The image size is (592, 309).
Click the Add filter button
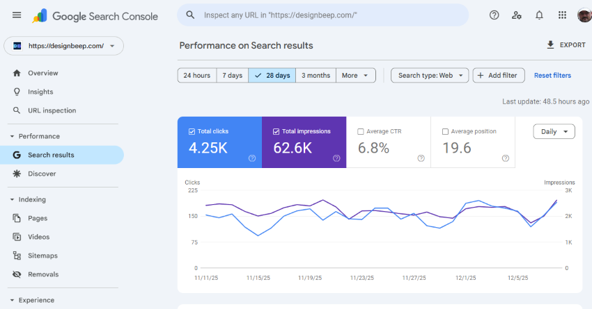click(x=499, y=76)
